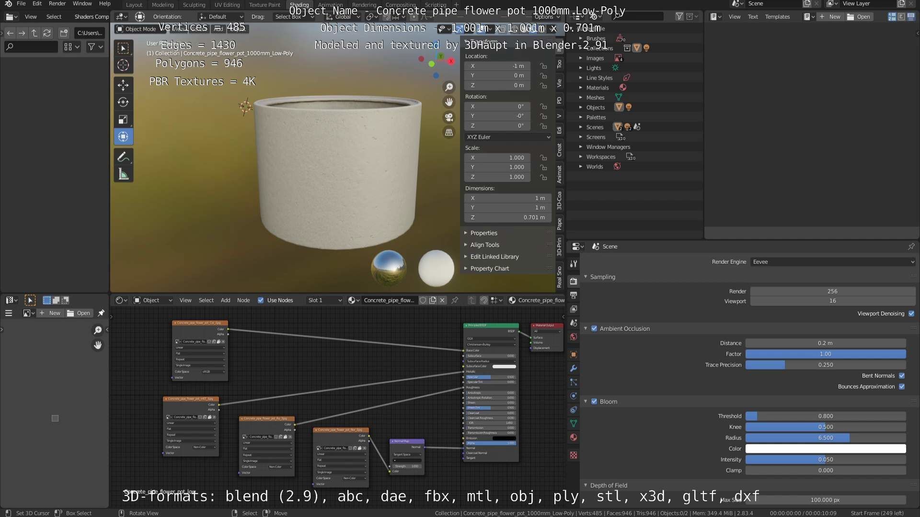
Task: Toggle Bounces Approximation checkbox
Action: pos(902,387)
